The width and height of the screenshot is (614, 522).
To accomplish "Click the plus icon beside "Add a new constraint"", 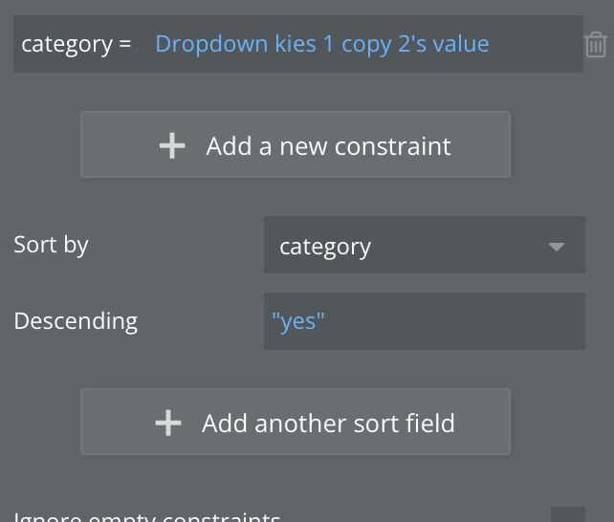I will pyautogui.click(x=172, y=145).
